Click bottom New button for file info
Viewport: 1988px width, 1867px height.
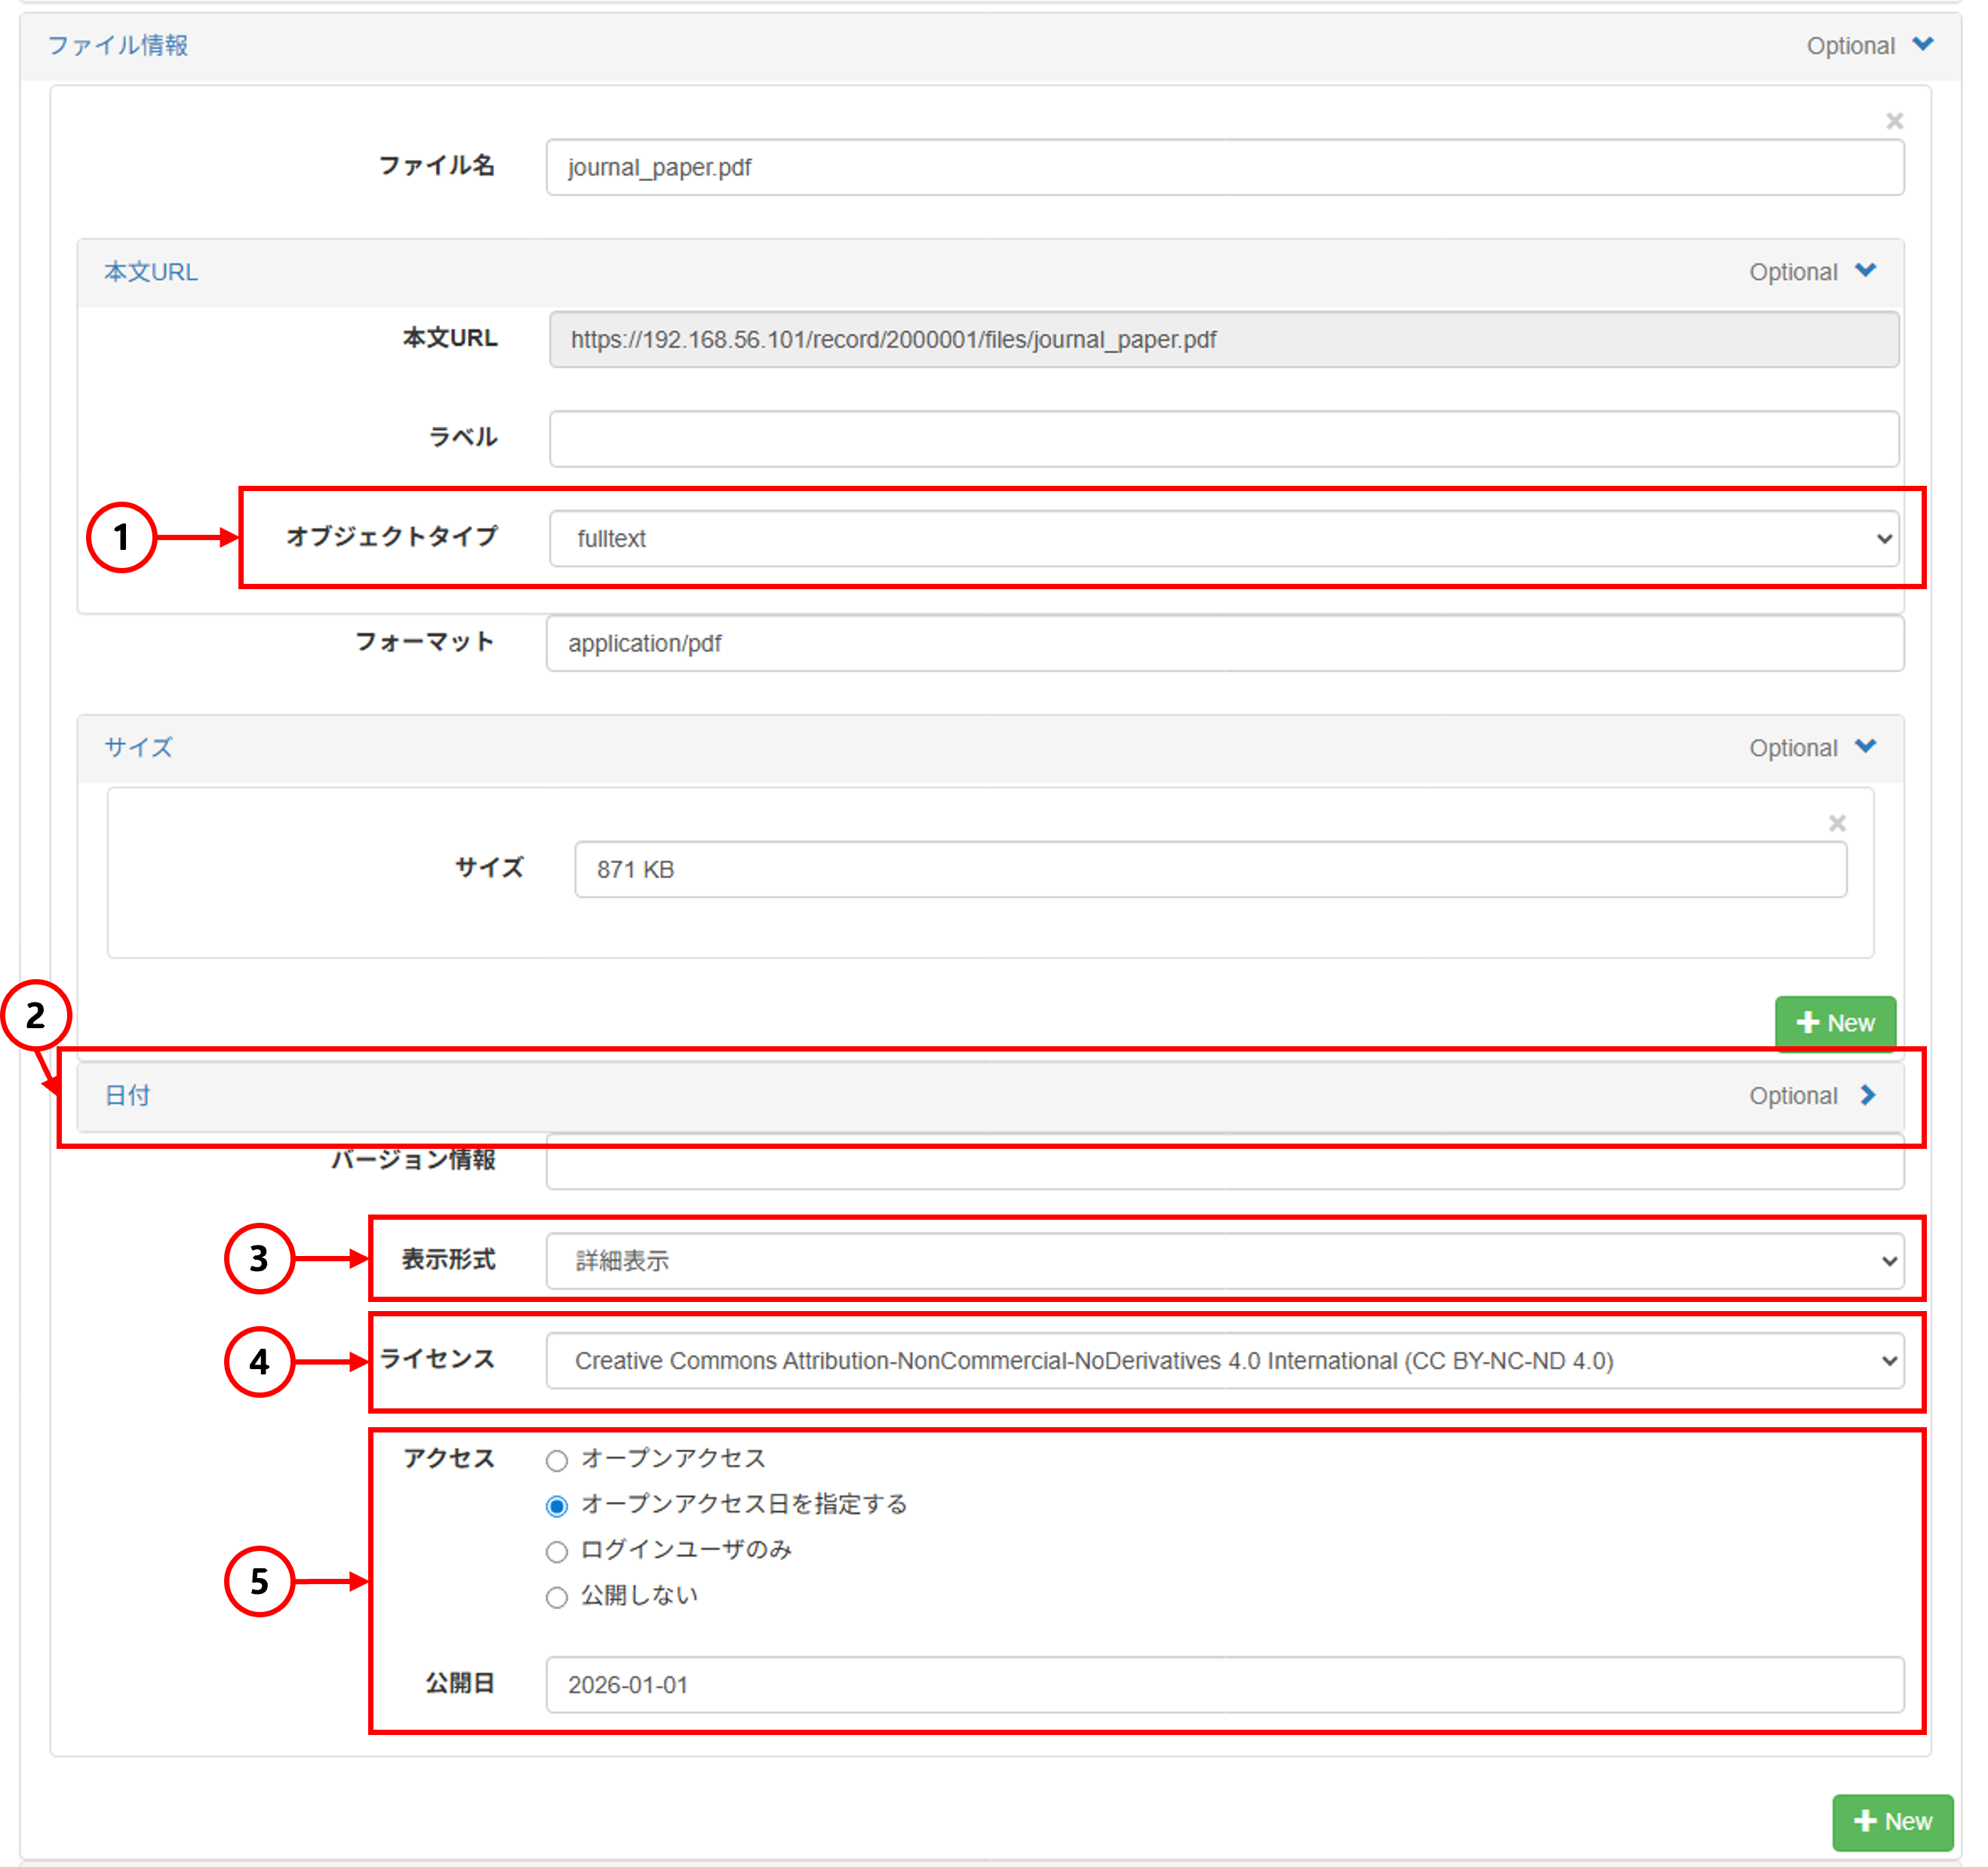point(1892,1821)
